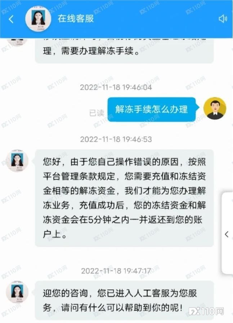This screenshot has height=323, width=233.
Task: Select the 解冻手续怎么办理 blue message bubble
Action: [152, 109]
